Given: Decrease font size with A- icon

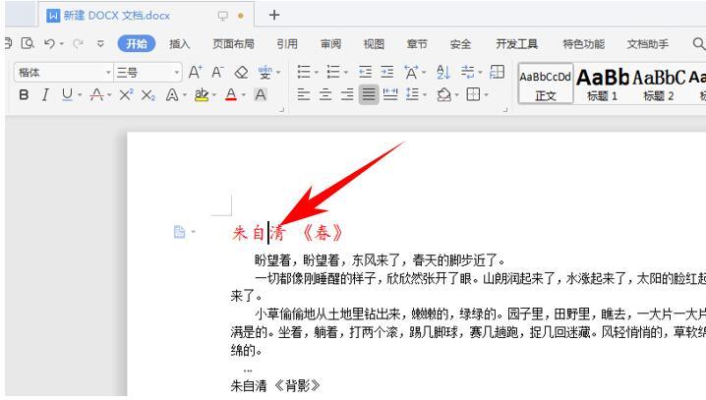Looking at the screenshot, I should click(217, 72).
